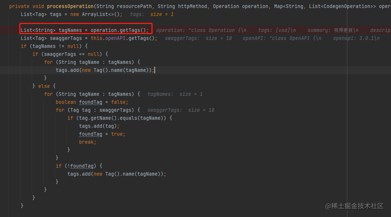
Task: Click the highlighted tagNames declaration line
Action: pos(86,30)
